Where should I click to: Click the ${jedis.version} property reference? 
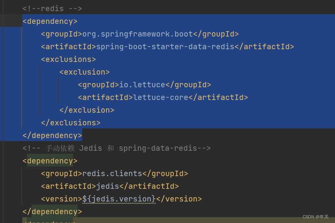(119, 199)
